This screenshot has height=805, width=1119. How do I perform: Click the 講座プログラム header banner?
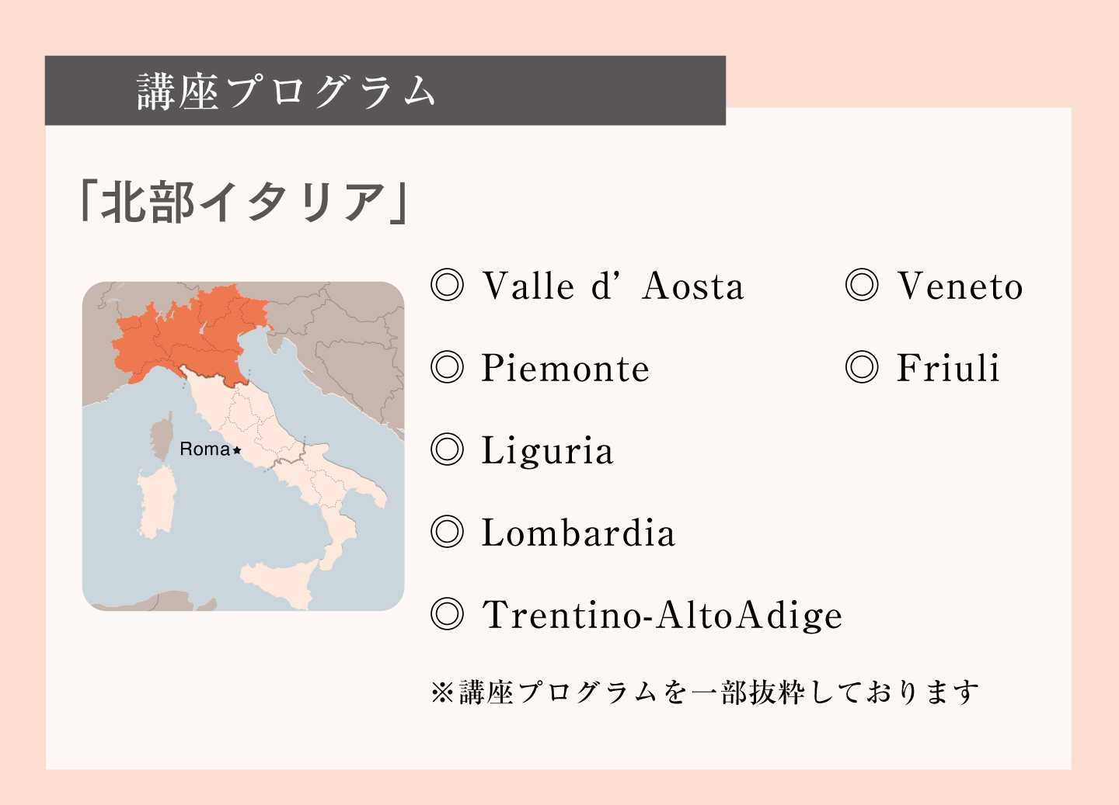385,90
